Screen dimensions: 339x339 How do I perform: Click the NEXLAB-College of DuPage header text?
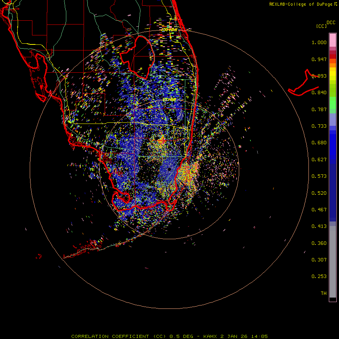point(303,4)
